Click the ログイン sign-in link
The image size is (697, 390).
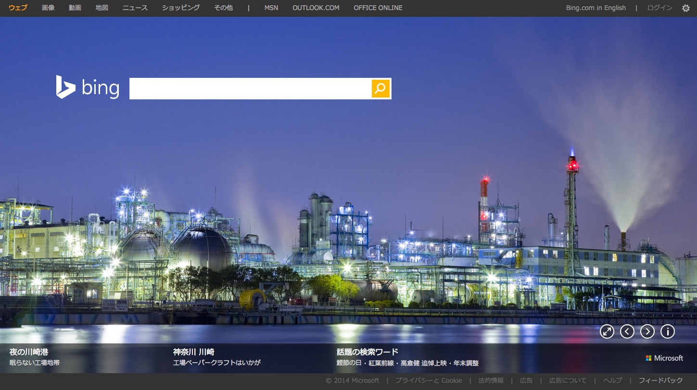tap(659, 8)
